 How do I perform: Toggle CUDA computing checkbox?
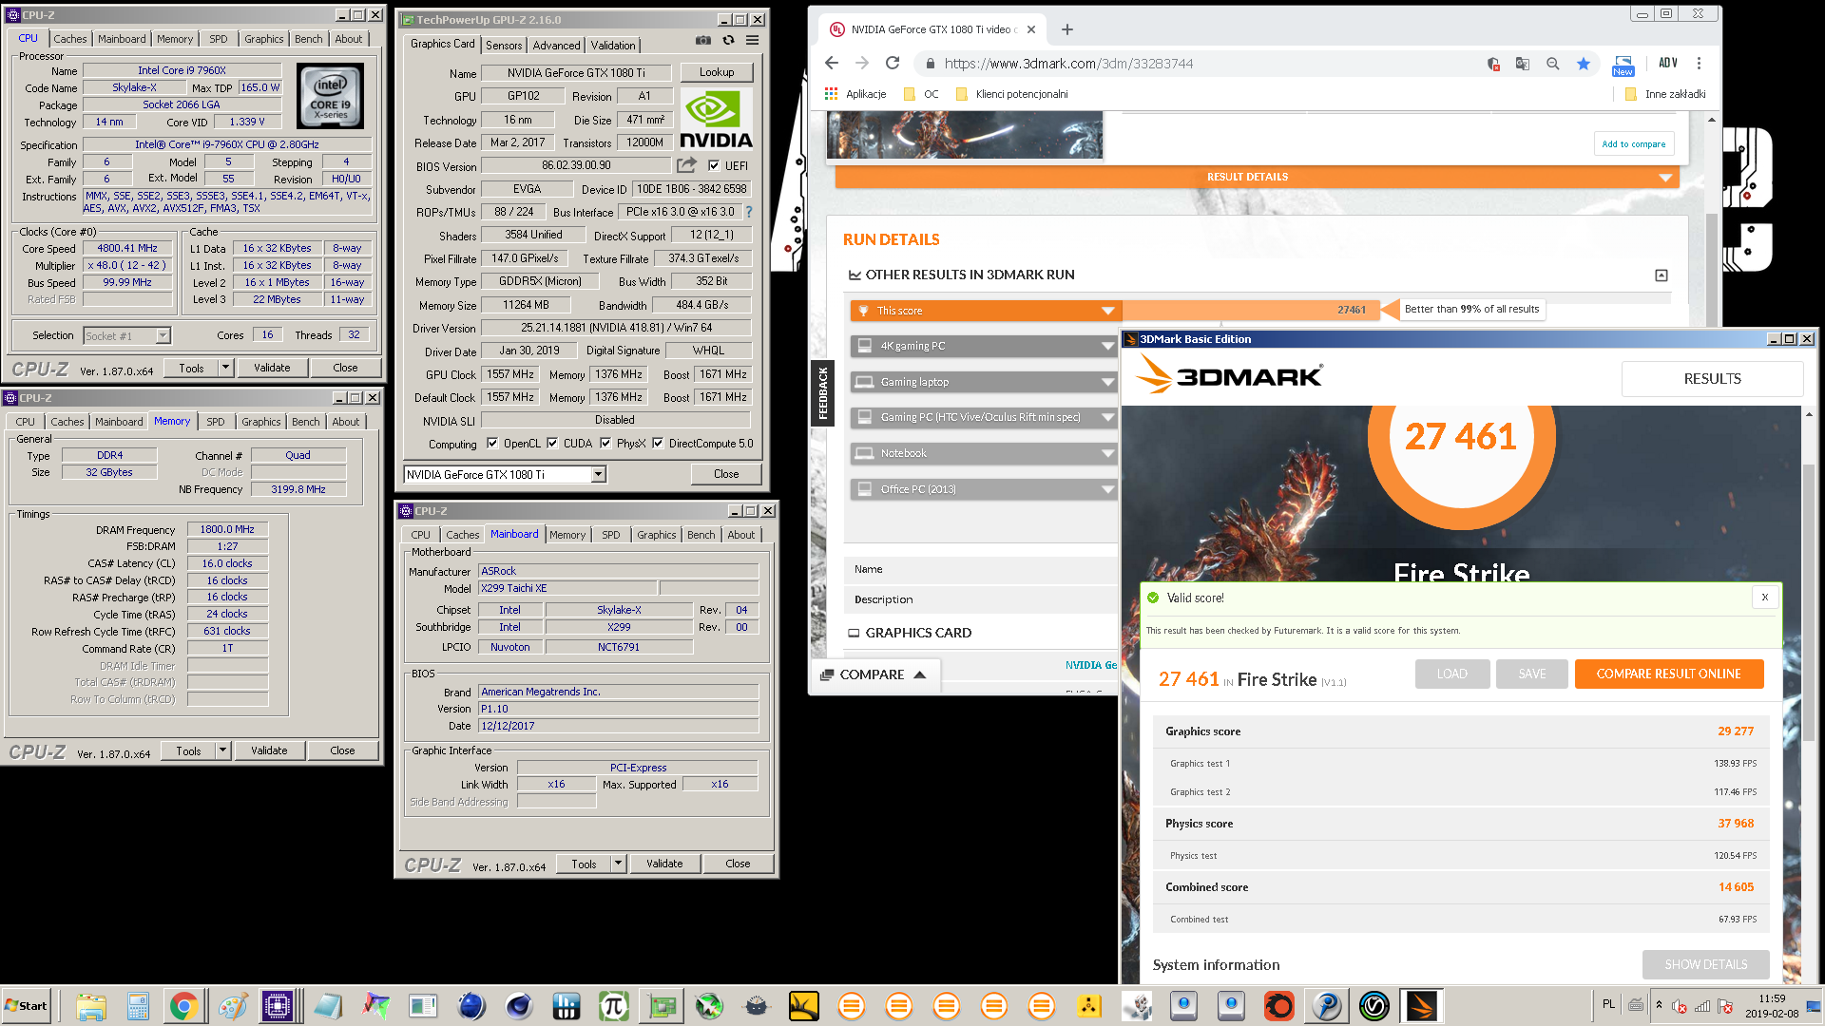click(552, 443)
